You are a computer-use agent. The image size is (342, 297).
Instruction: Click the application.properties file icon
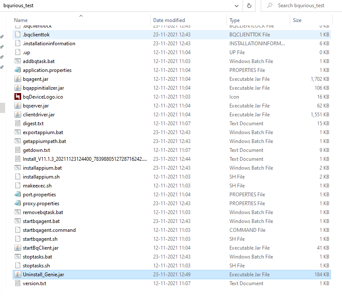point(18,70)
